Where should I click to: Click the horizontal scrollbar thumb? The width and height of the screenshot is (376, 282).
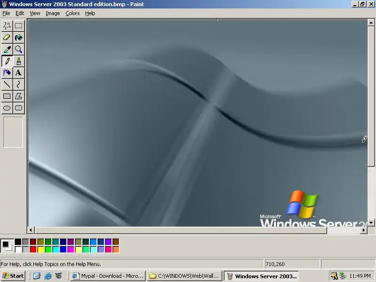(180, 230)
